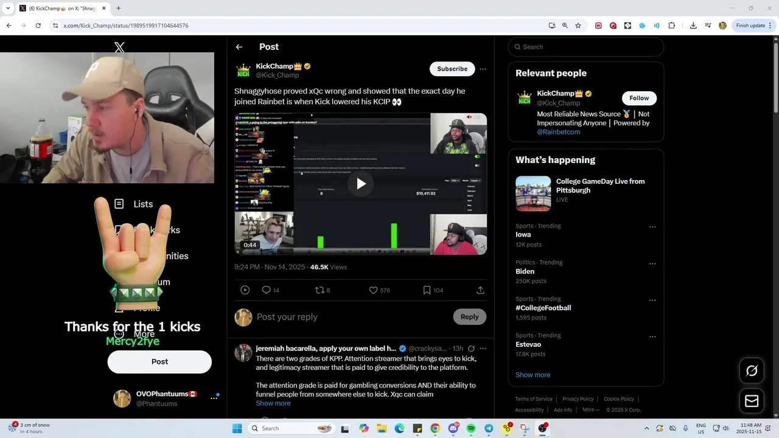The width and height of the screenshot is (779, 438).
Task: Go back in Chrome's browser history
Action: pos(9,26)
